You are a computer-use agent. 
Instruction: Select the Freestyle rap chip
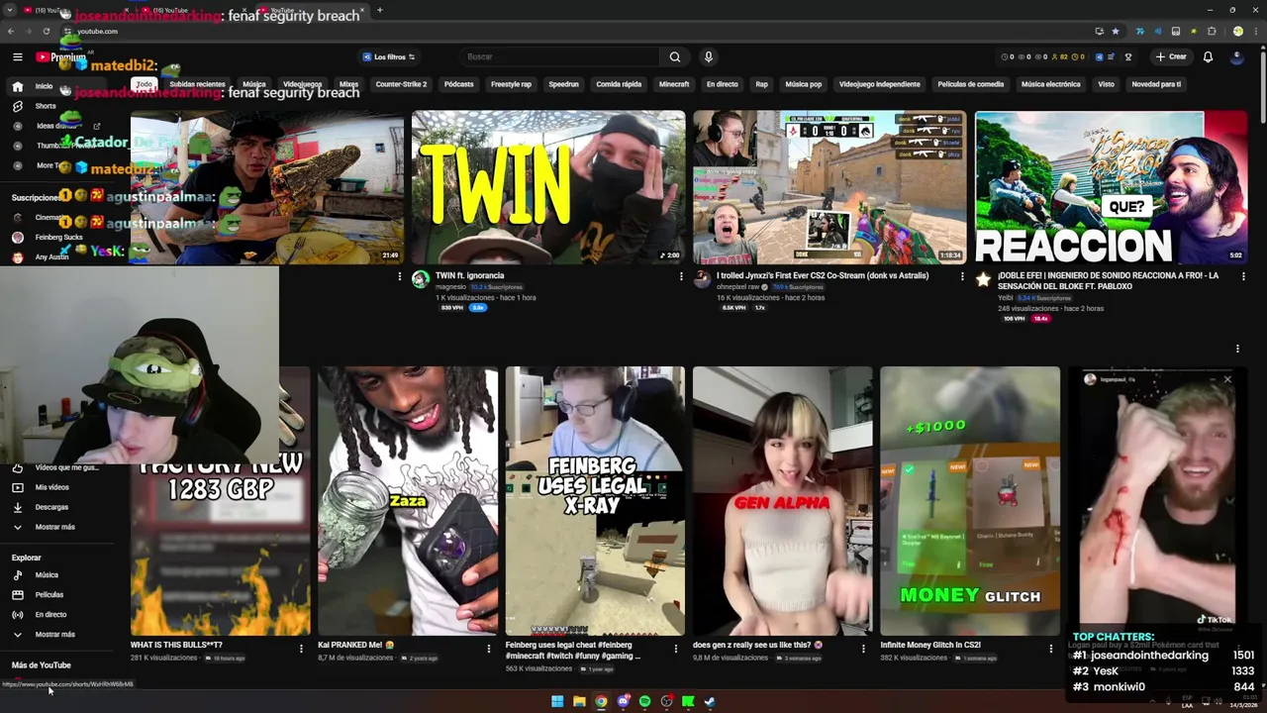[511, 84]
